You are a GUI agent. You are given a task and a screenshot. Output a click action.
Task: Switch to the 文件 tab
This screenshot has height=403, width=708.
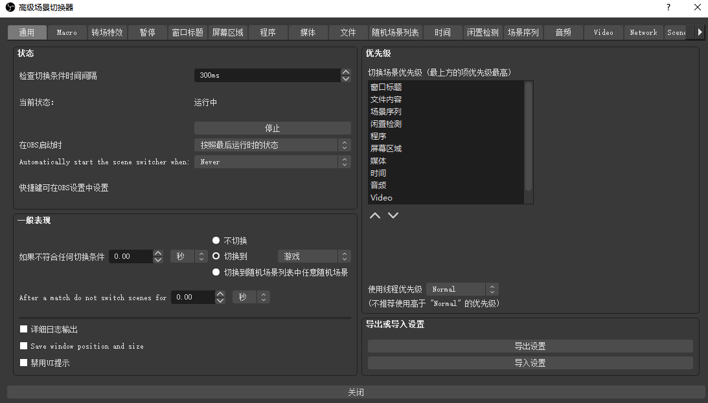pos(348,32)
